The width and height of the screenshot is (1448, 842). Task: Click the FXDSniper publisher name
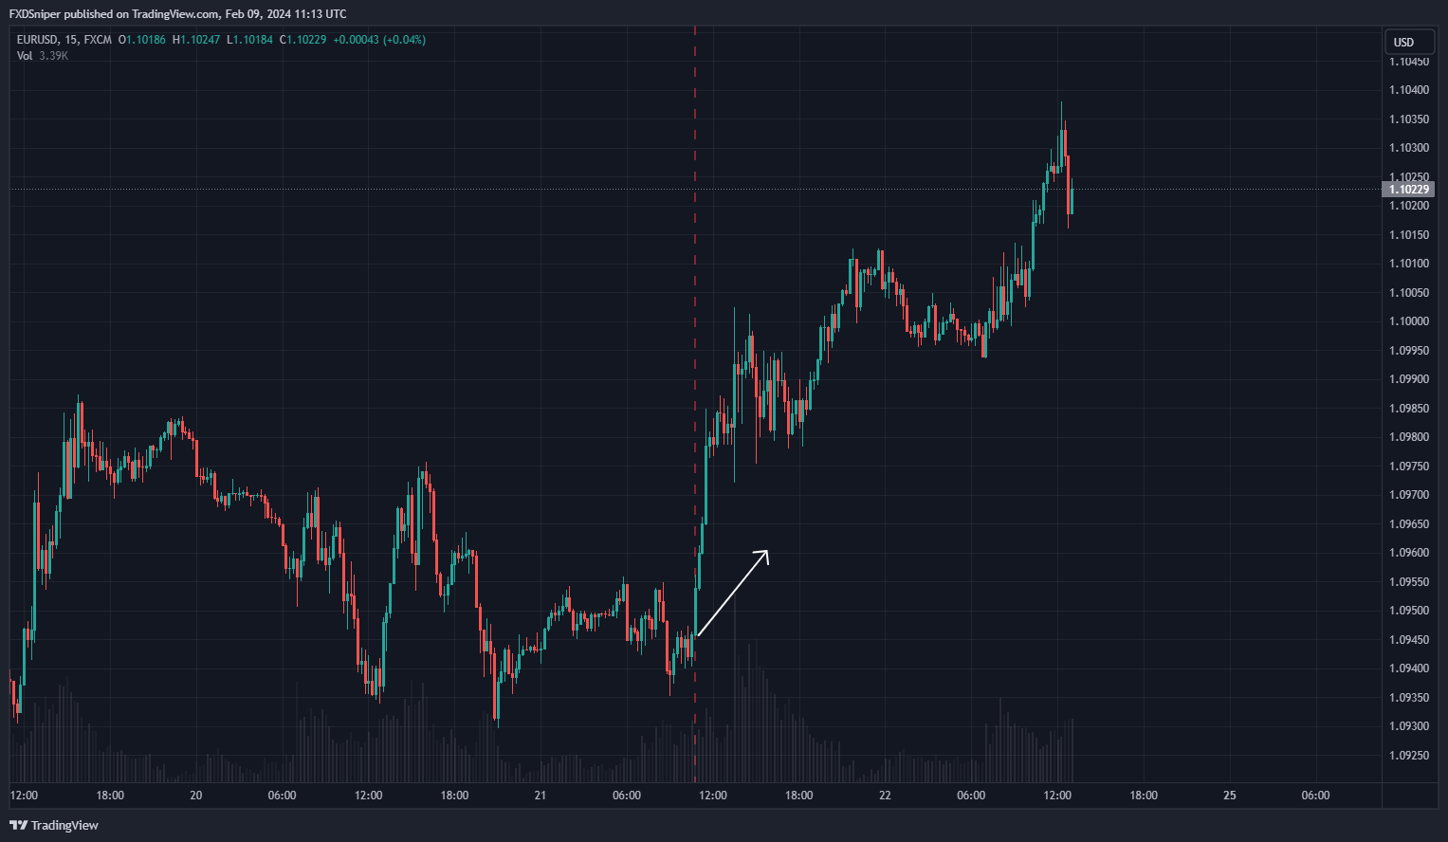tap(36, 14)
